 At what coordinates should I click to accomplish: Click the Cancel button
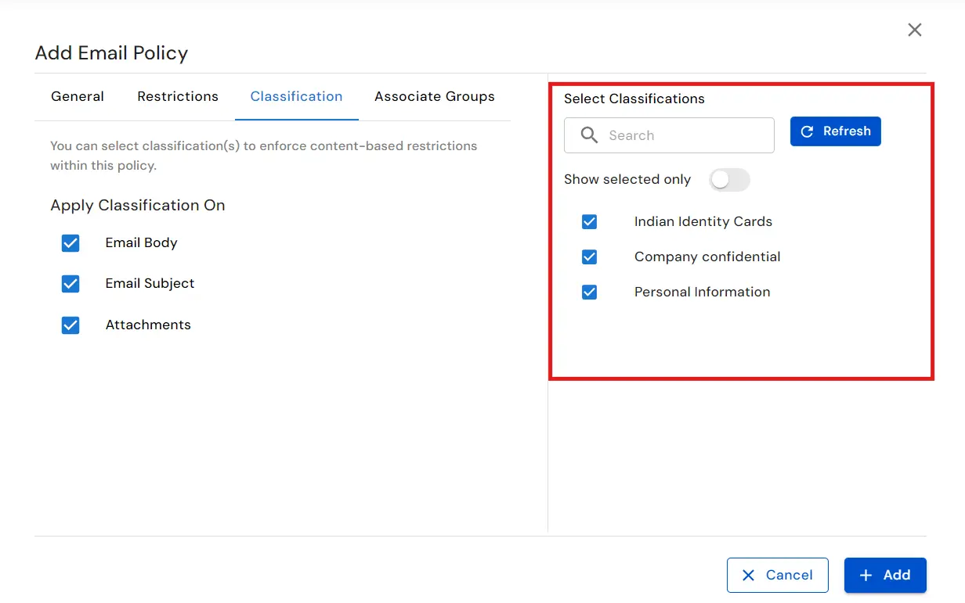pyautogui.click(x=778, y=575)
